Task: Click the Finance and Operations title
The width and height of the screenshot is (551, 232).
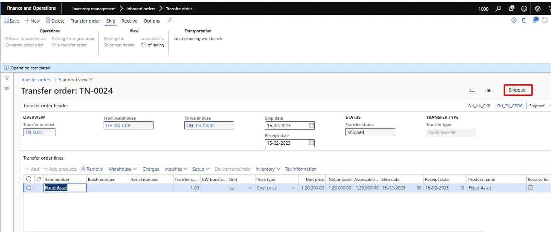Action: 31,8
